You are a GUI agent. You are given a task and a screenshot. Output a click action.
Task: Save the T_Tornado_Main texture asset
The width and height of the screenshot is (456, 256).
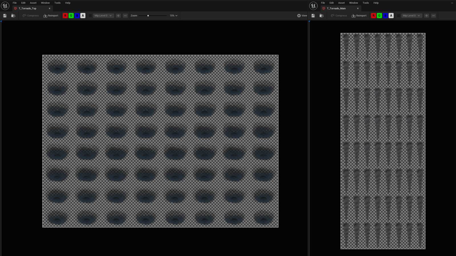tap(313, 16)
